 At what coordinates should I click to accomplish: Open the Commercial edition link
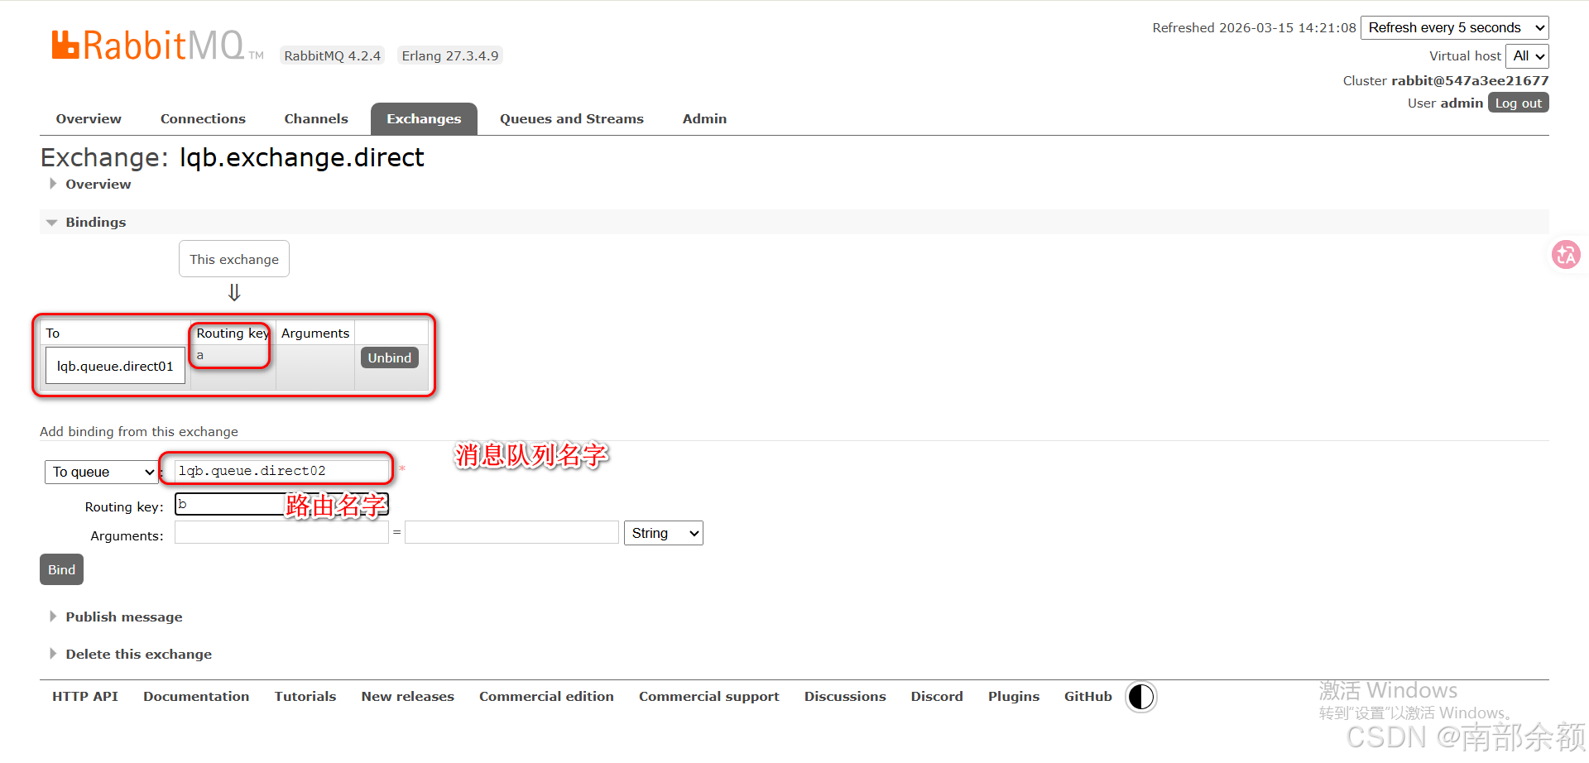(546, 697)
